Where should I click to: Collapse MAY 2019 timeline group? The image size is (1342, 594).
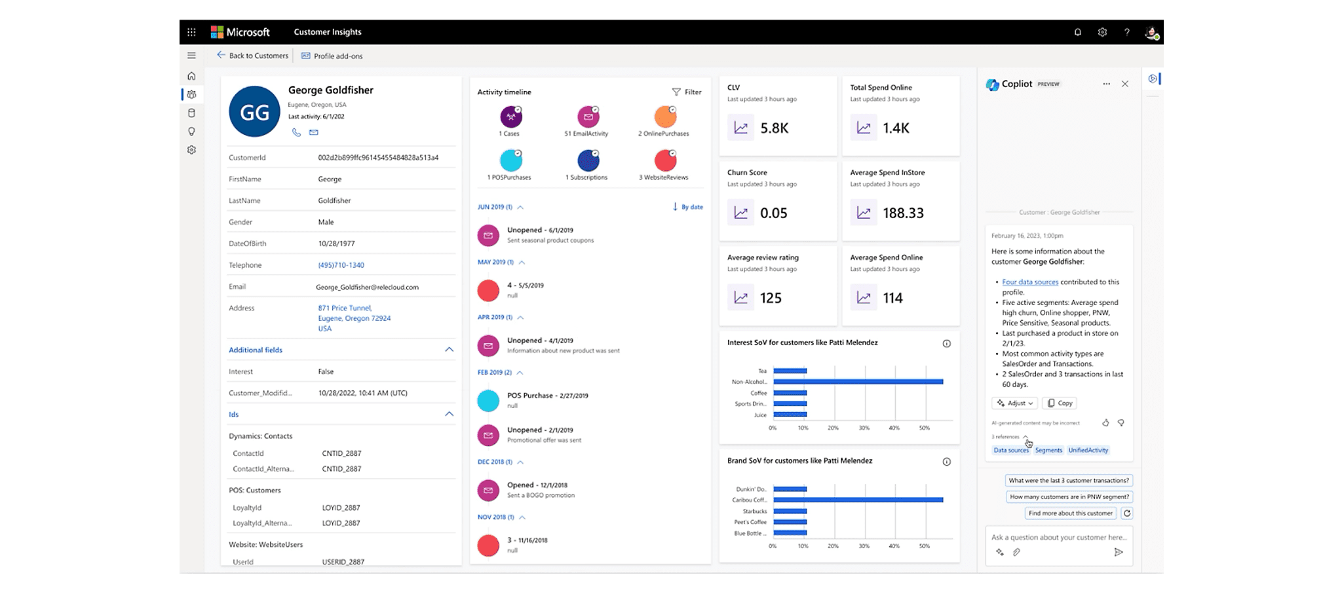coord(522,262)
